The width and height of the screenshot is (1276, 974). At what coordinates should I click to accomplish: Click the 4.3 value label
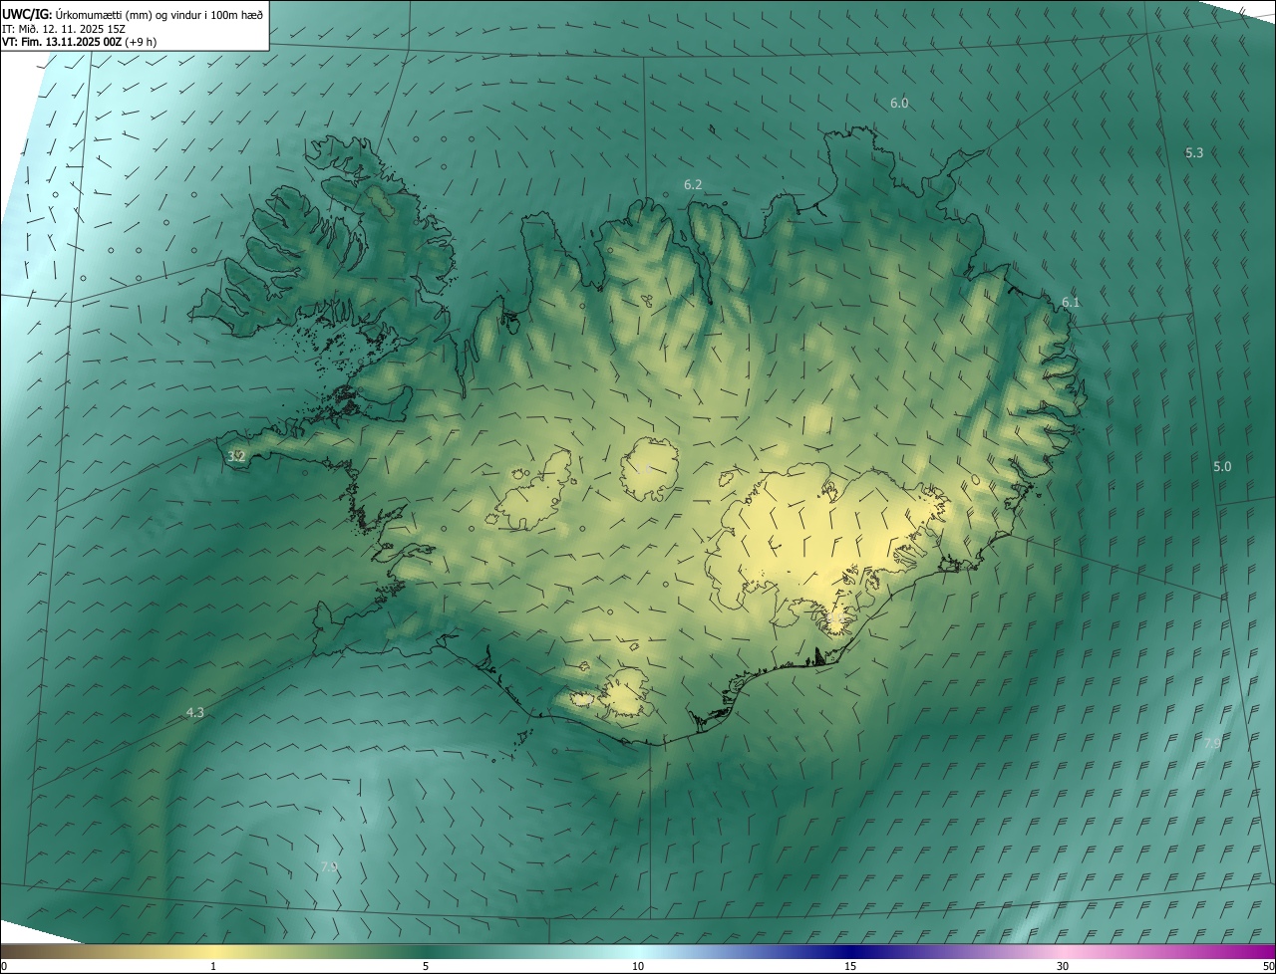coord(194,712)
